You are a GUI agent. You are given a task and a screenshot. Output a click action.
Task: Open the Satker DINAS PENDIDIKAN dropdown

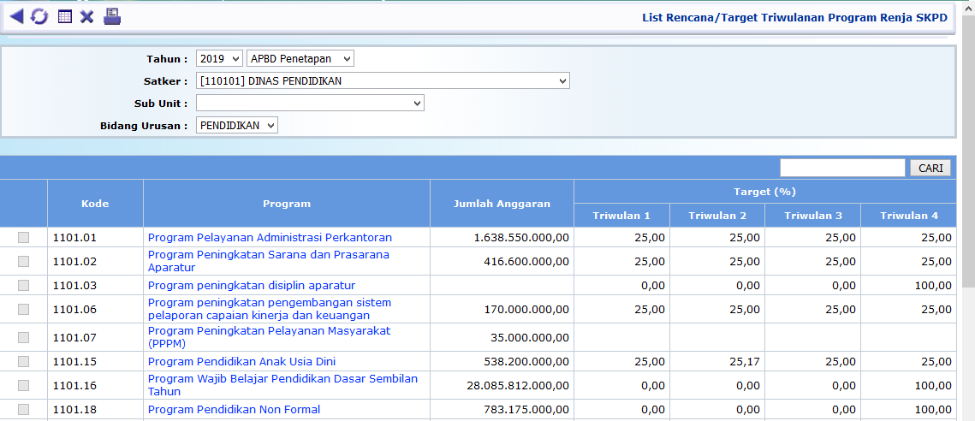(x=383, y=81)
